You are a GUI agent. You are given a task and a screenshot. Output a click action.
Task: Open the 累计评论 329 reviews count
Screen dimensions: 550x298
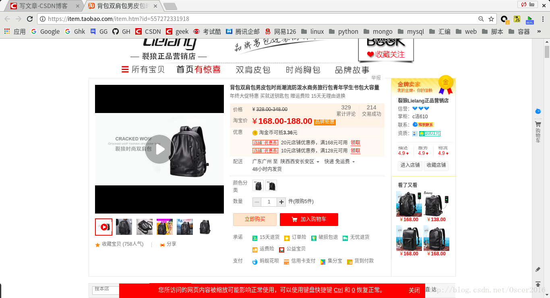point(346,111)
